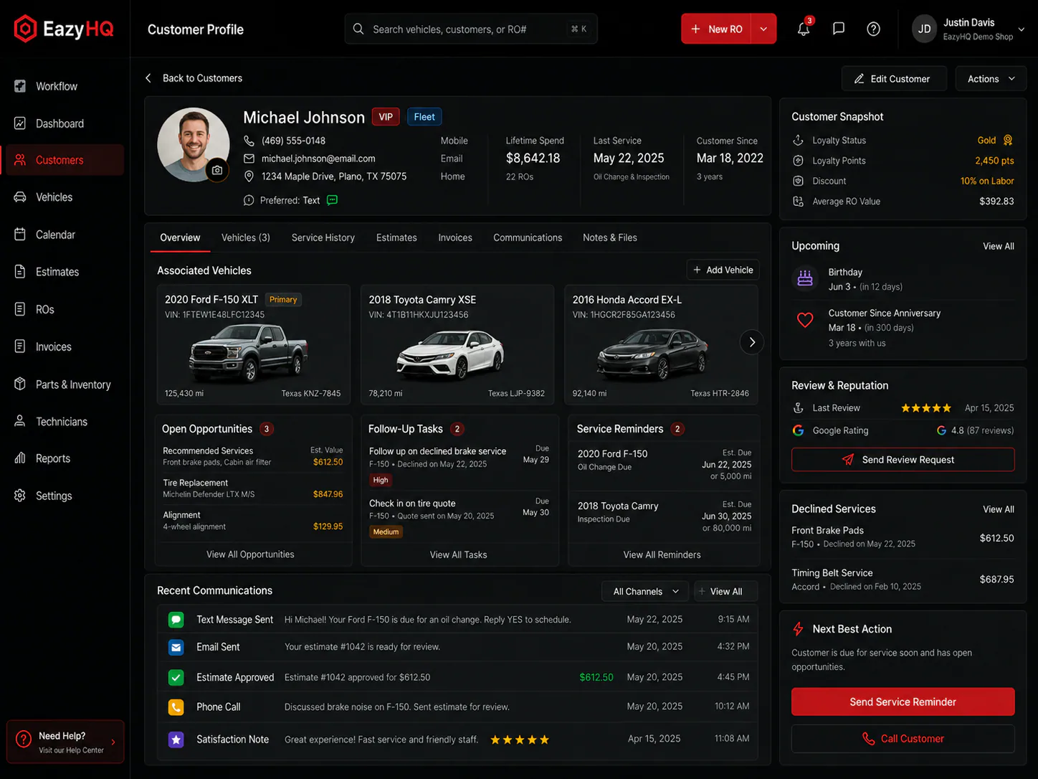Viewport: 1038px width, 779px height.
Task: Click the preferred text message icon
Action: click(x=333, y=200)
